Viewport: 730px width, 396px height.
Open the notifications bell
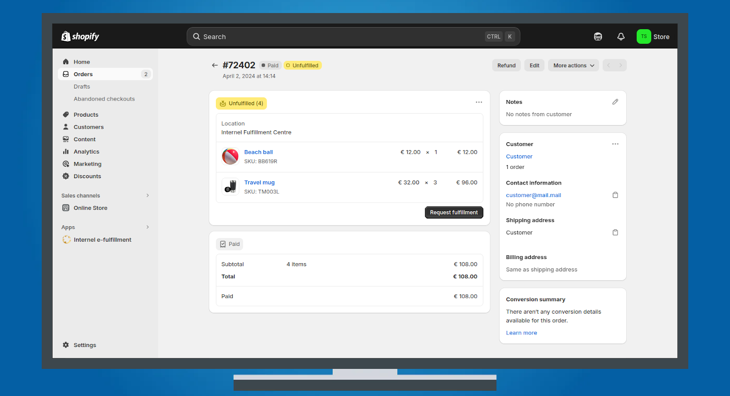coord(620,36)
